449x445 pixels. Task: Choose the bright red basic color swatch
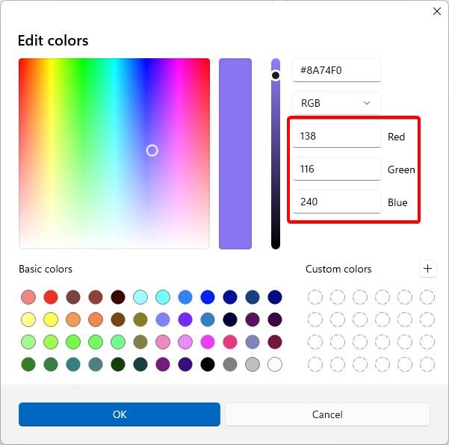click(x=51, y=297)
